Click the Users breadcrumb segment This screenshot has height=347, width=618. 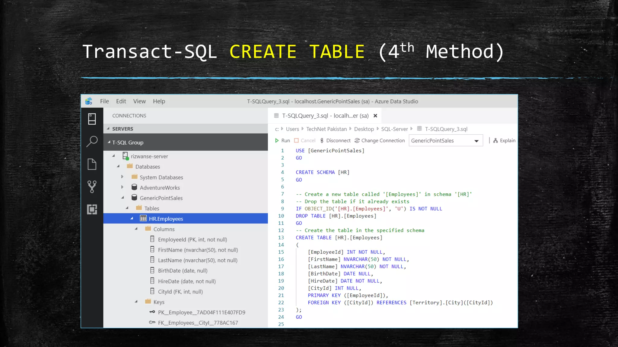pos(292,129)
